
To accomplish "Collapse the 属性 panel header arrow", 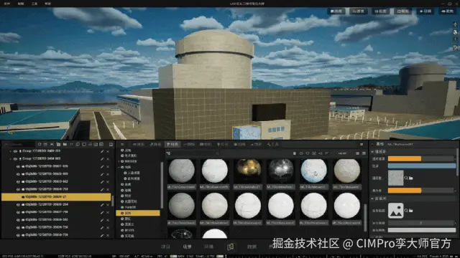I will (372, 144).
